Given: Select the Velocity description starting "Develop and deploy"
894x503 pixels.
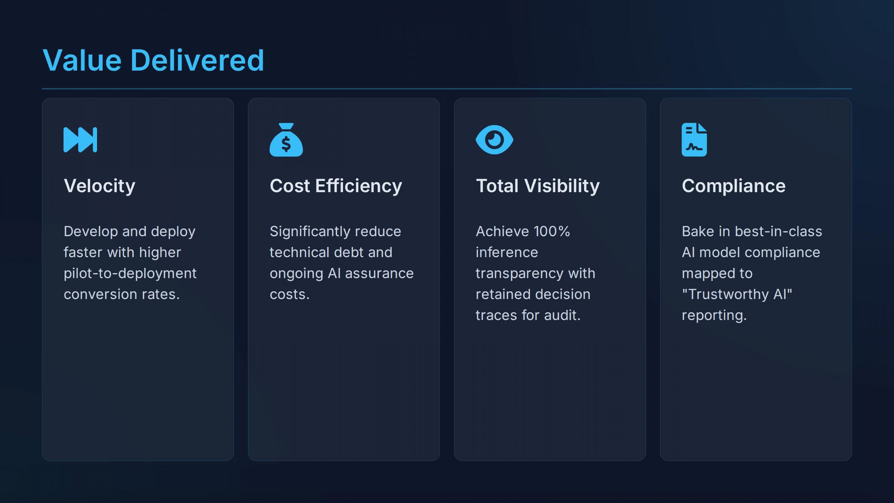Looking at the screenshot, I should [130, 263].
